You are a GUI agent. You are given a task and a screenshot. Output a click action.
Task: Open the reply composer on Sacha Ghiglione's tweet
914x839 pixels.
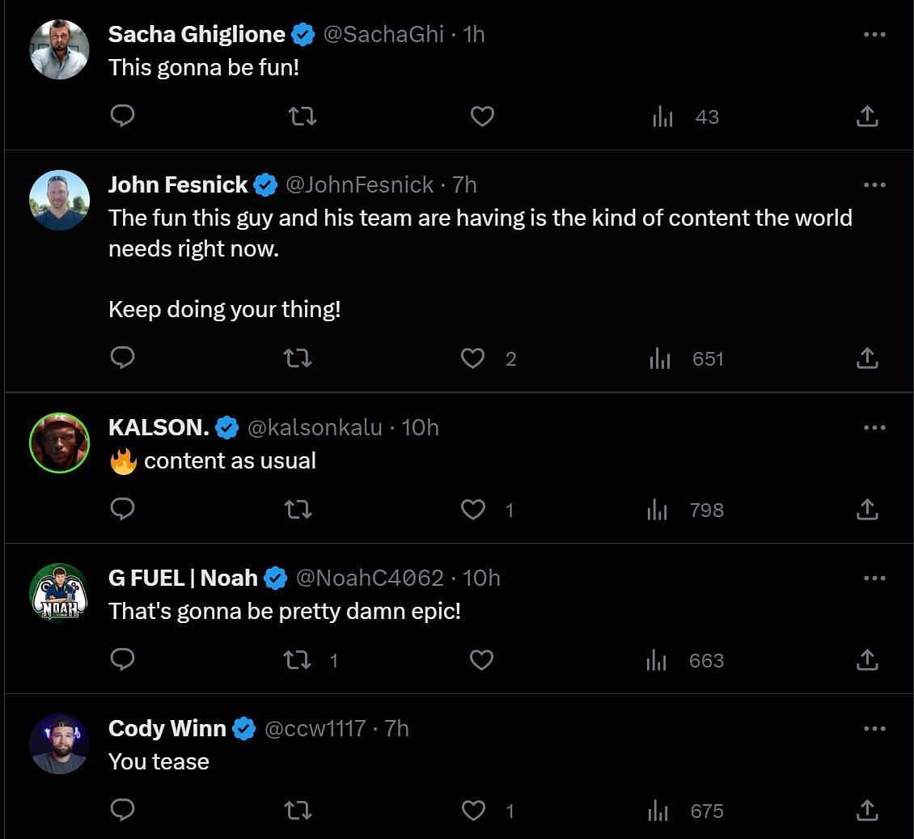(122, 117)
